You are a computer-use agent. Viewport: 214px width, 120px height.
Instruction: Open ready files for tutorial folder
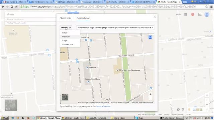97,118
